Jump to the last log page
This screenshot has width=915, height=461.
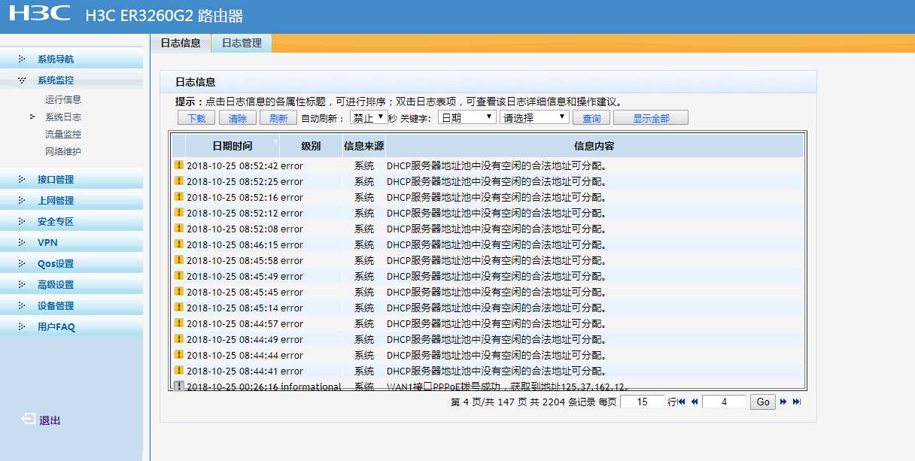pos(797,402)
